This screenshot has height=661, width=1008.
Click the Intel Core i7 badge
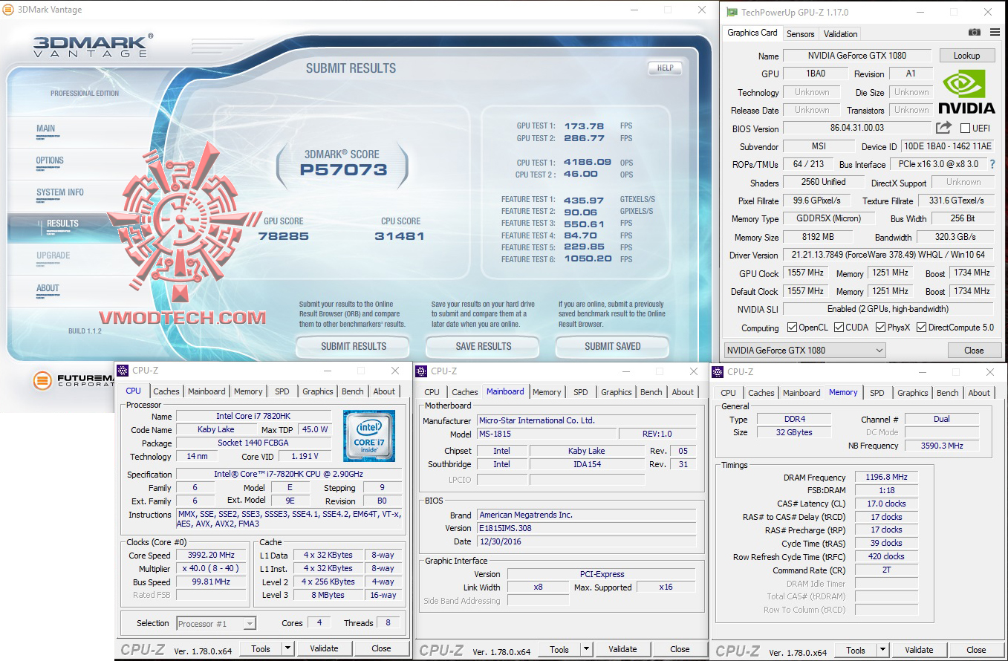(368, 434)
